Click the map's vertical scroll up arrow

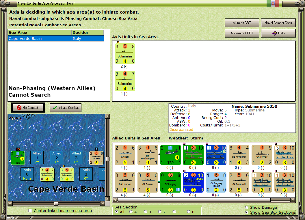click(x=107, y=116)
